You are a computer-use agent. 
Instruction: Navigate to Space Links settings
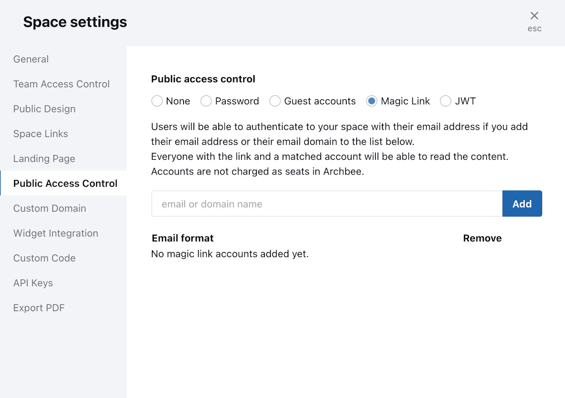point(41,134)
